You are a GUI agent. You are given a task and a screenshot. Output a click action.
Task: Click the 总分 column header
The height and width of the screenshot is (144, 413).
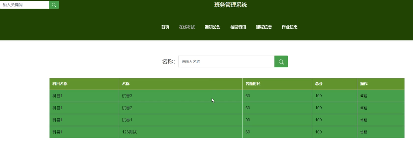pyautogui.click(x=334, y=84)
